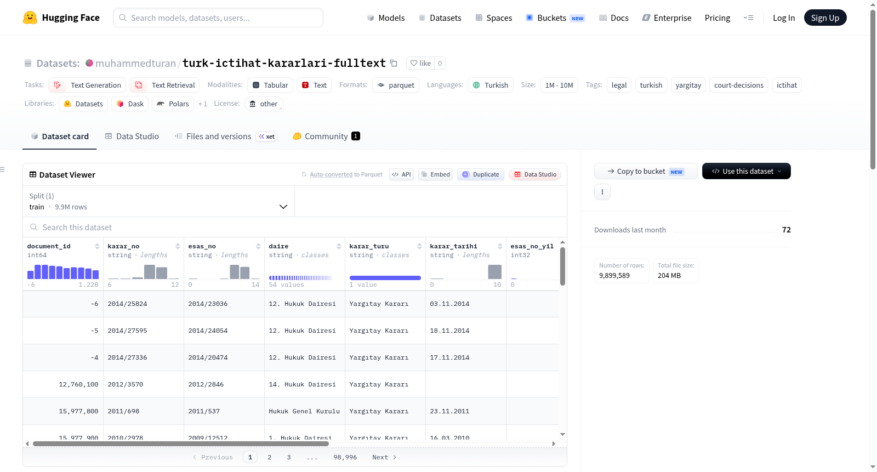Sort the daire column

pos(339,247)
